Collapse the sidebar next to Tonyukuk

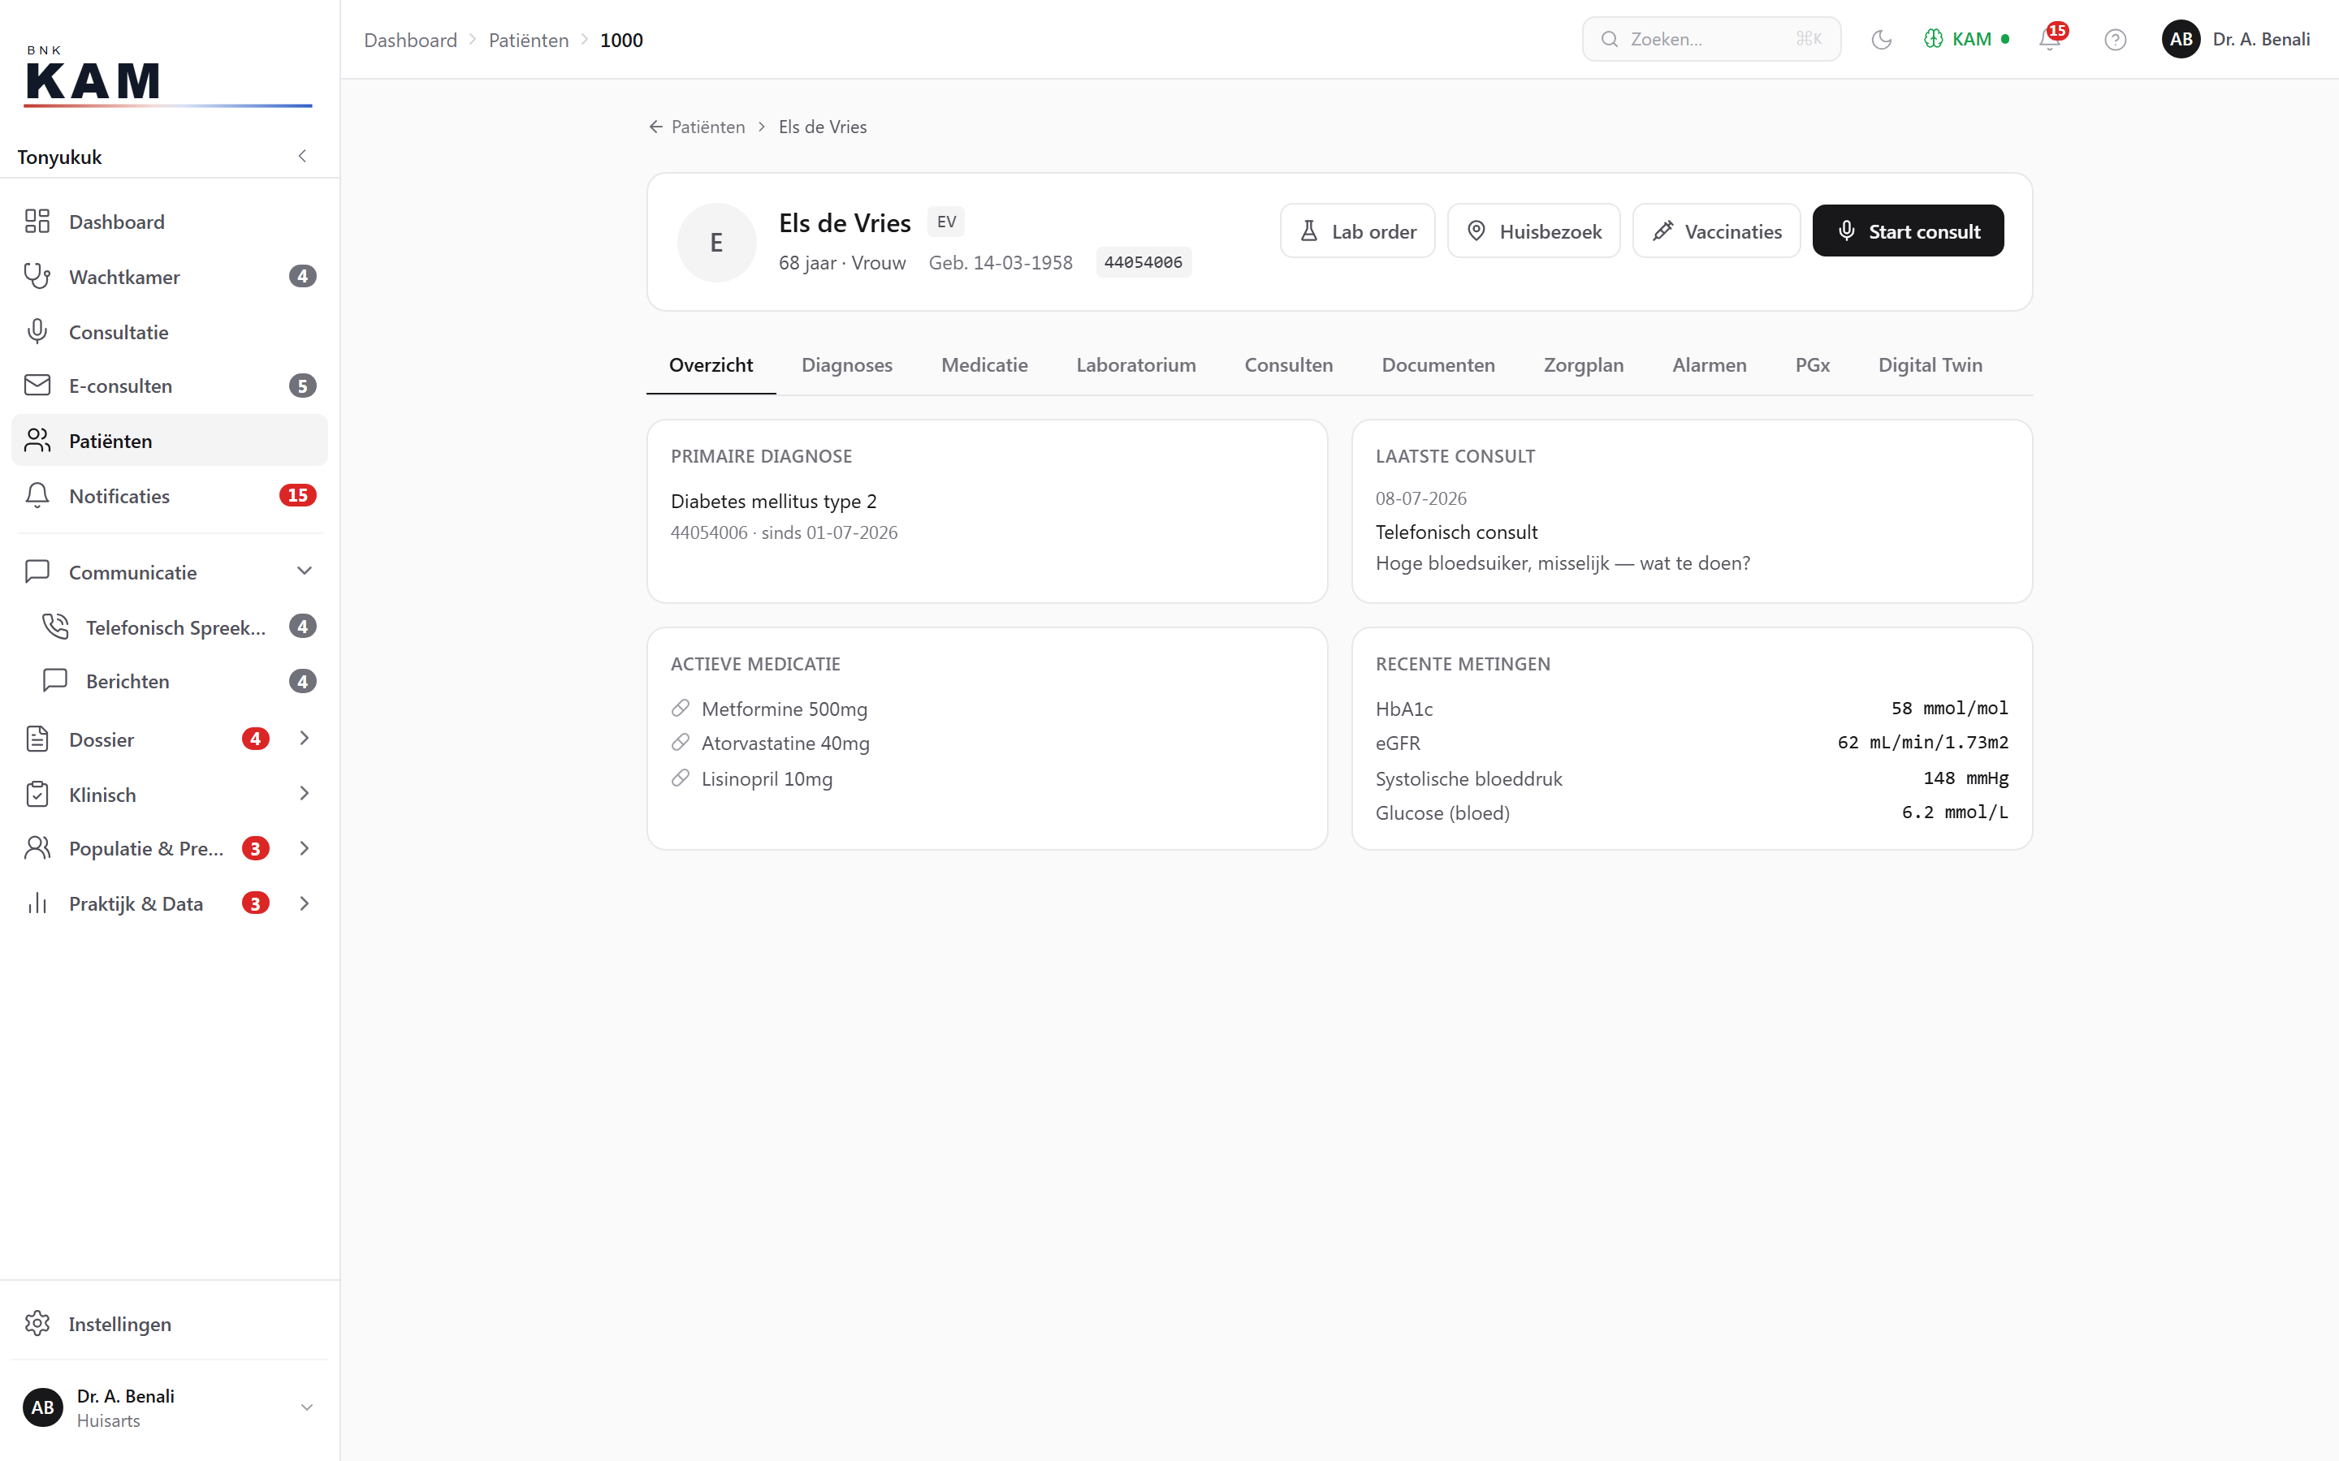[302, 156]
